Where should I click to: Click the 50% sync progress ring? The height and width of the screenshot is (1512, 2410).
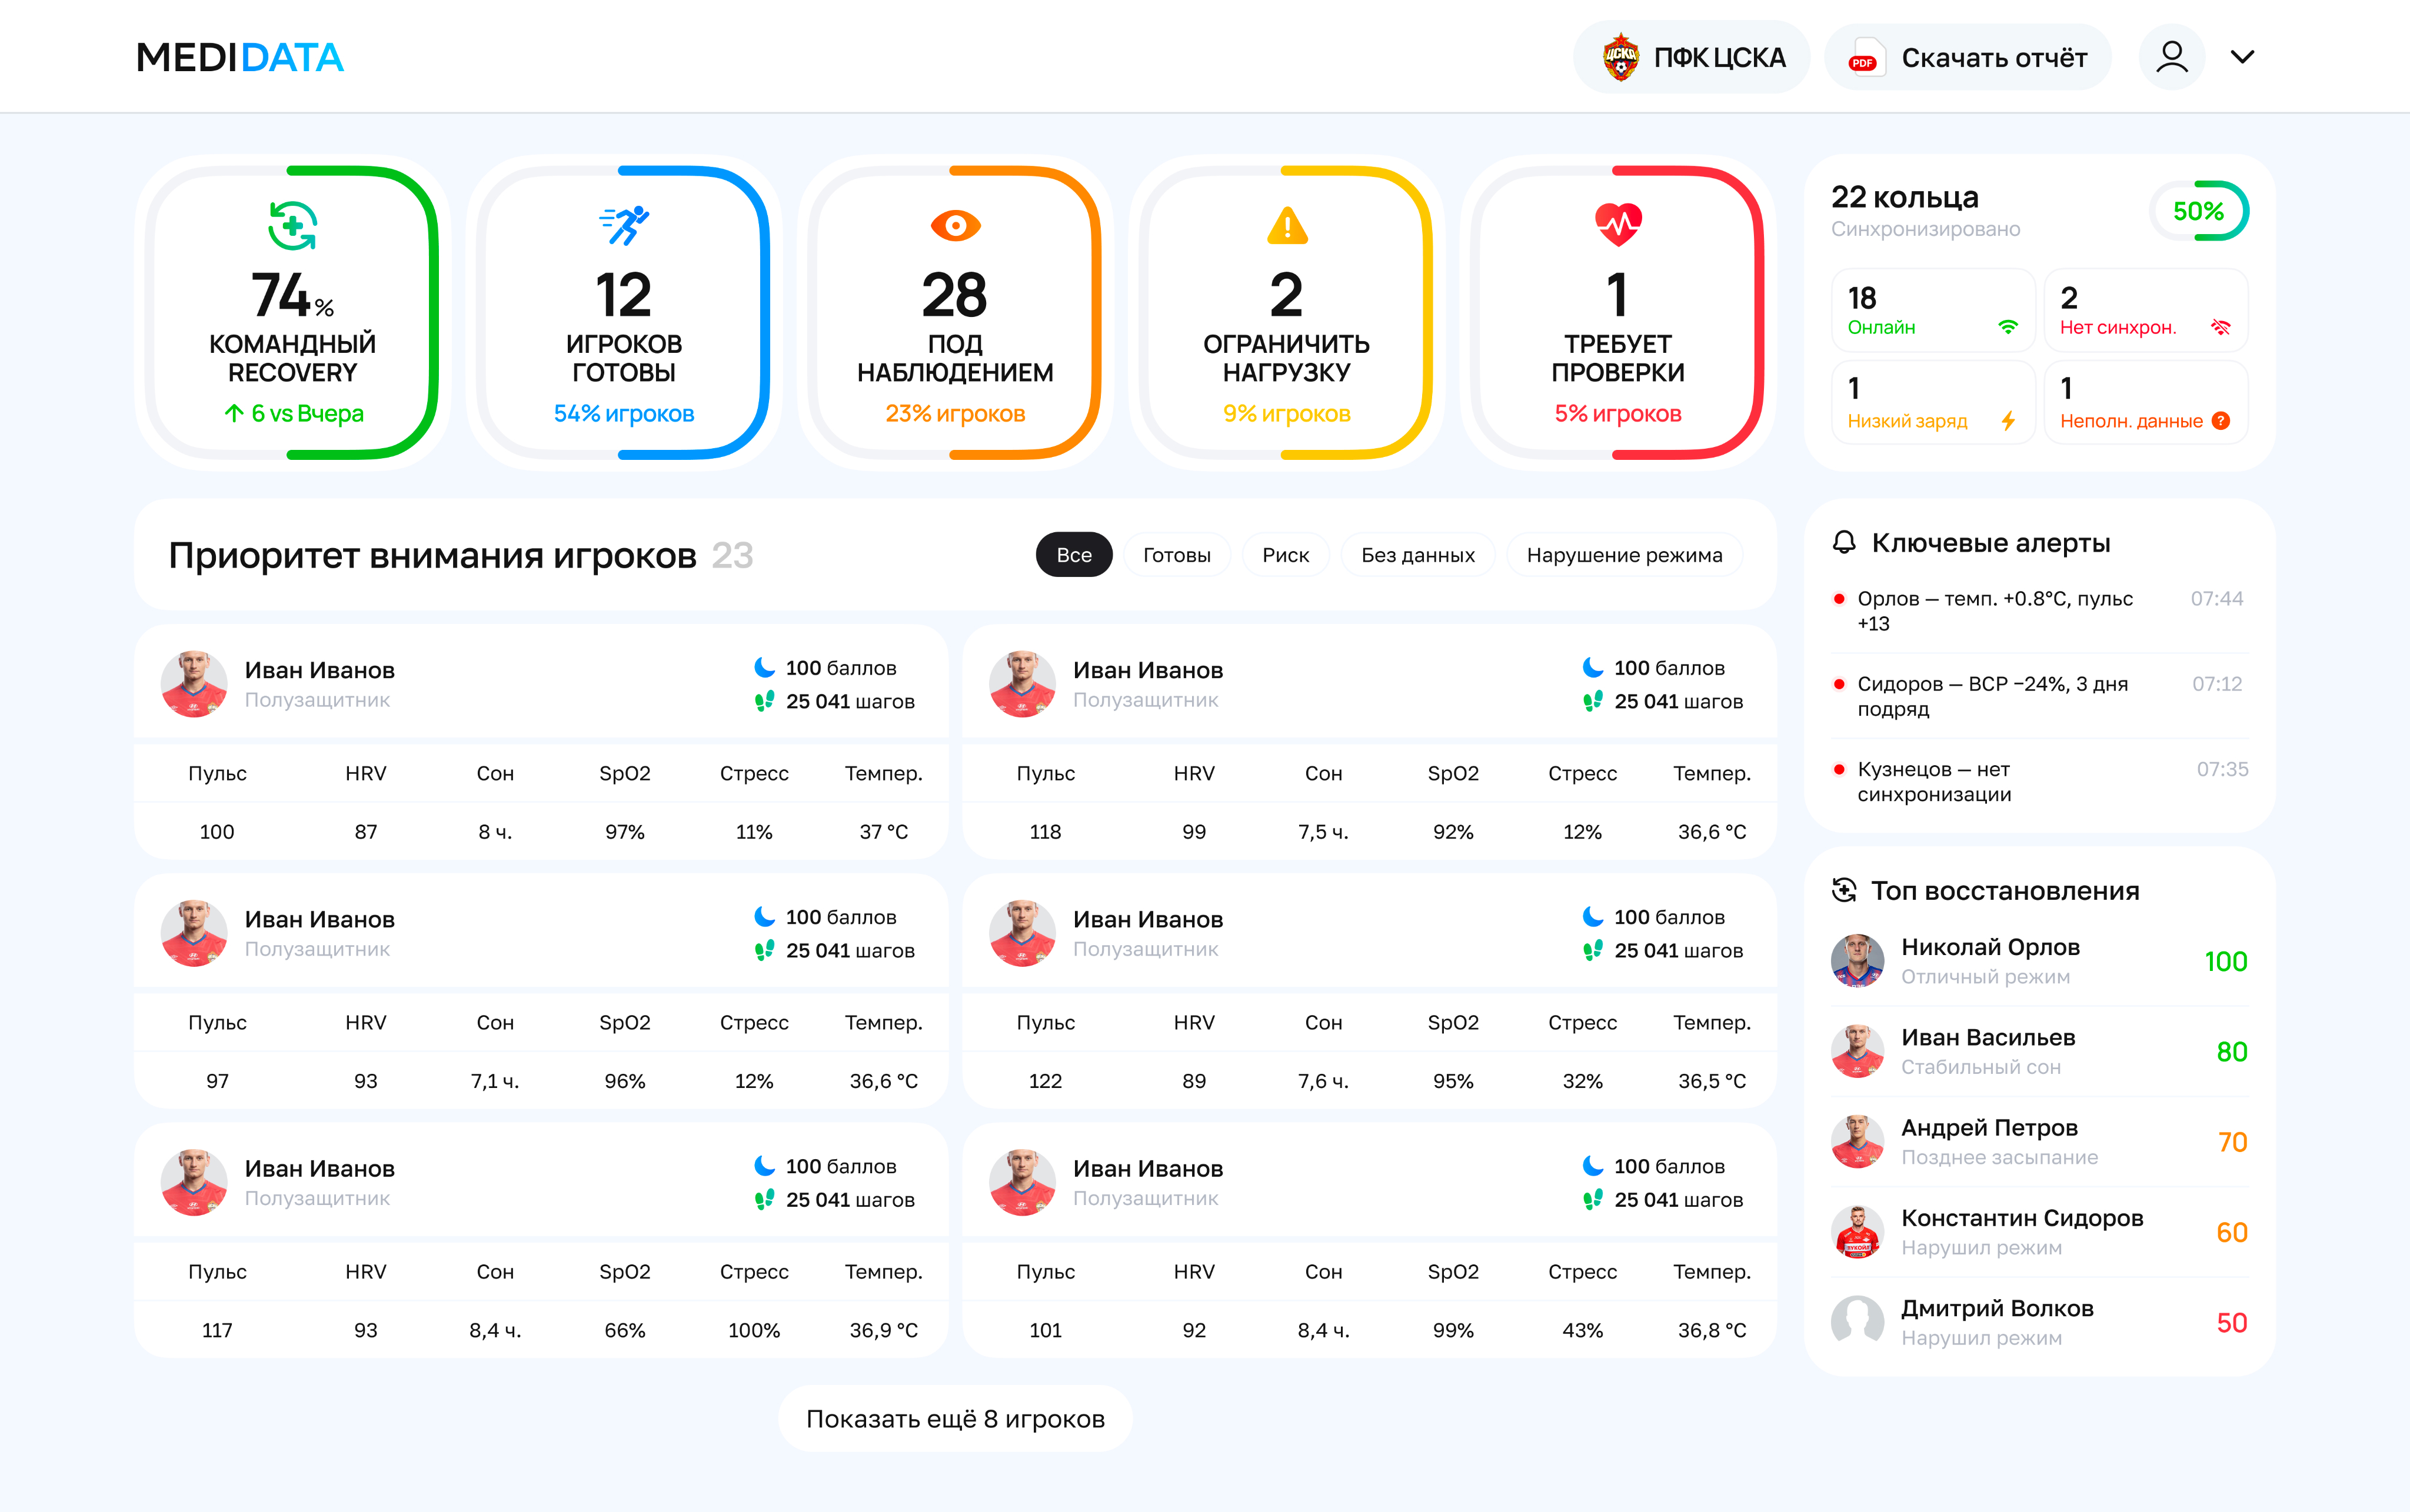pos(2198,211)
